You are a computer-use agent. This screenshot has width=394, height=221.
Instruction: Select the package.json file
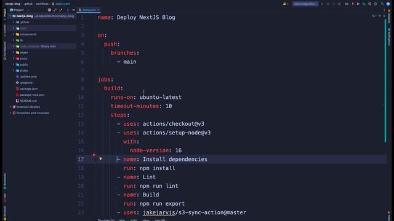click(26, 88)
